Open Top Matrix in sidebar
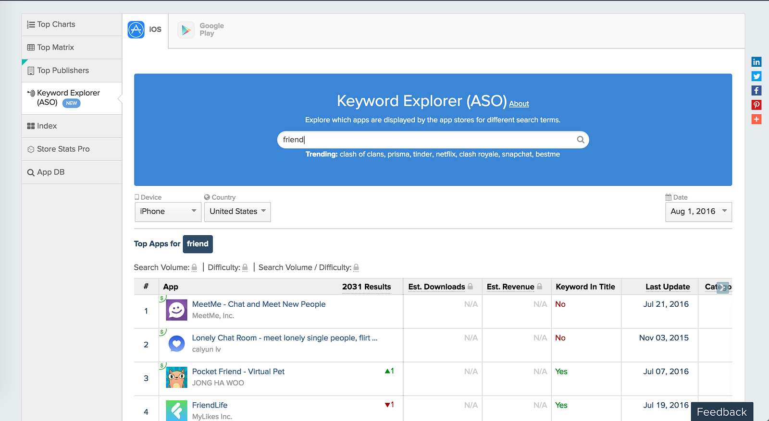Image resolution: width=769 pixels, height=421 pixels. pyautogui.click(x=71, y=48)
